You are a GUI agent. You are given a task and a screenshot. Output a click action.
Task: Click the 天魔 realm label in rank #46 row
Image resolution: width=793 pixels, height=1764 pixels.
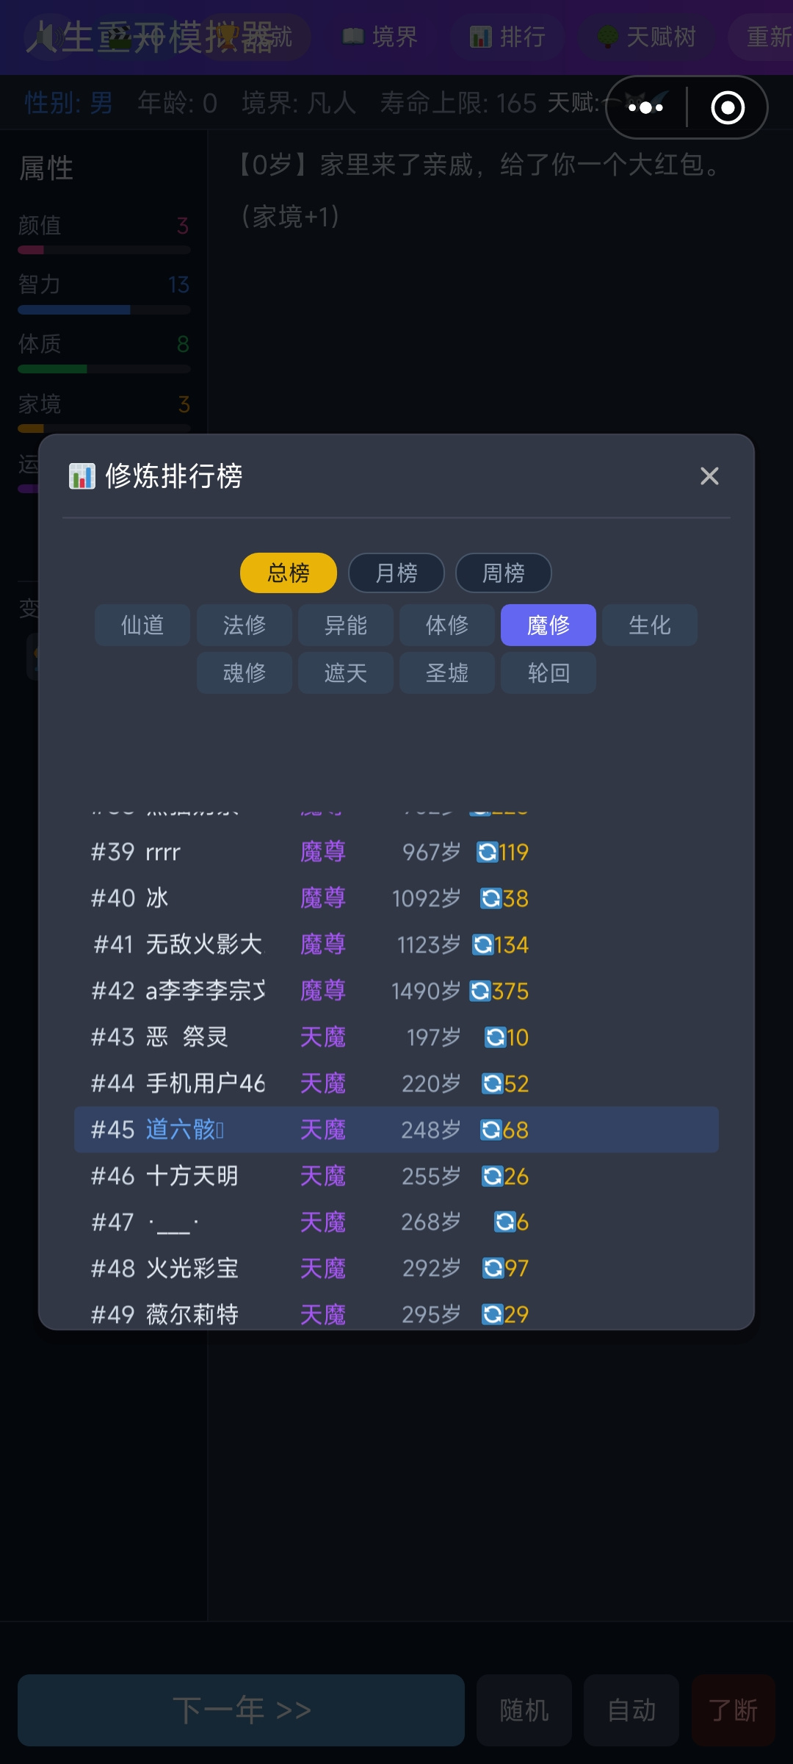pos(323,1177)
